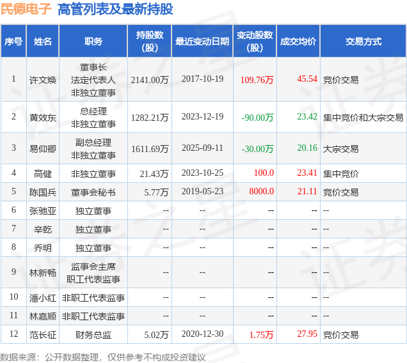Click 集中竞价和大宗交易 cell
Screen dimensions: 407x363
[x=363, y=118]
